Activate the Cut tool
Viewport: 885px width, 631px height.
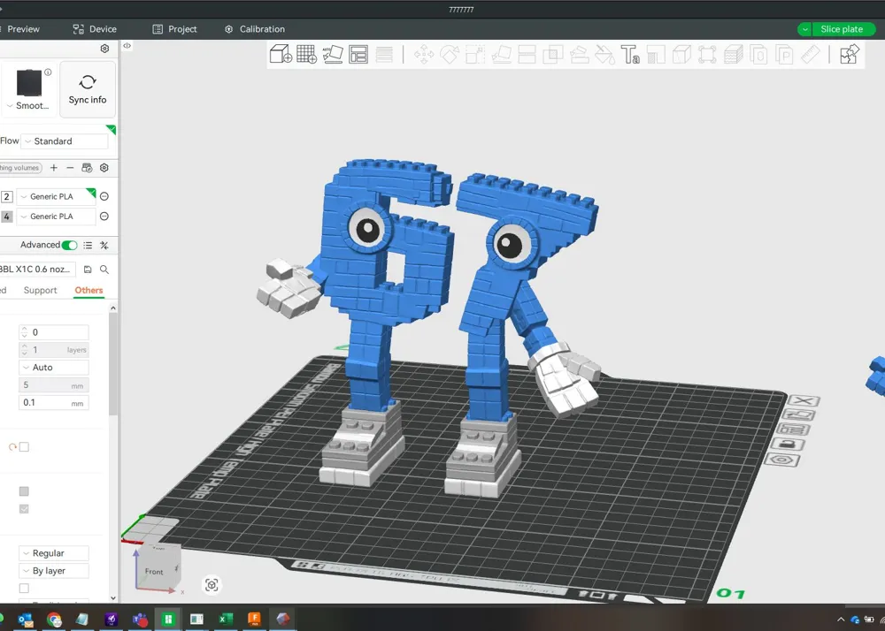pos(526,54)
